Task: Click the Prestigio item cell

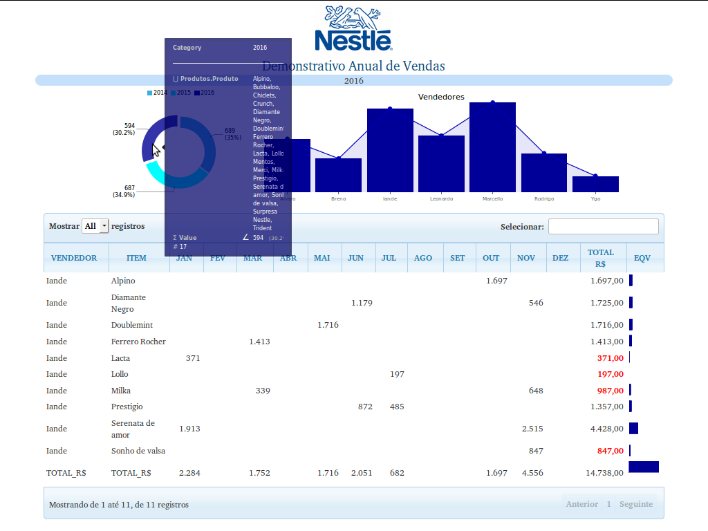Action: point(127,407)
